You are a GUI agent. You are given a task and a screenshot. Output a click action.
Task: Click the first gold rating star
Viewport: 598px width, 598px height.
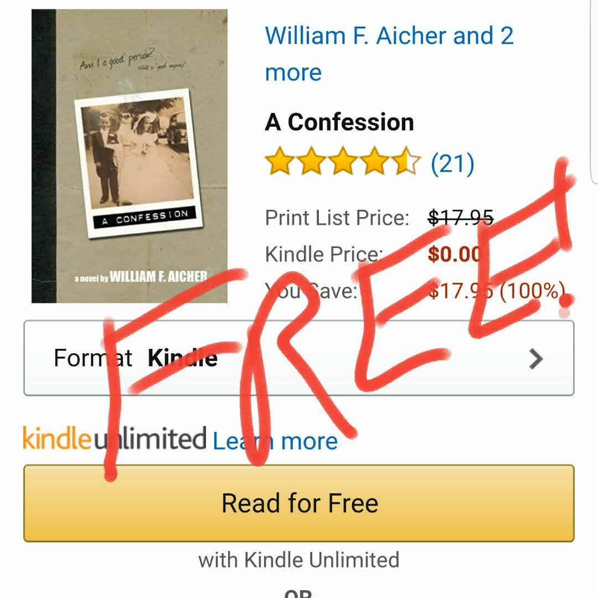point(280,161)
